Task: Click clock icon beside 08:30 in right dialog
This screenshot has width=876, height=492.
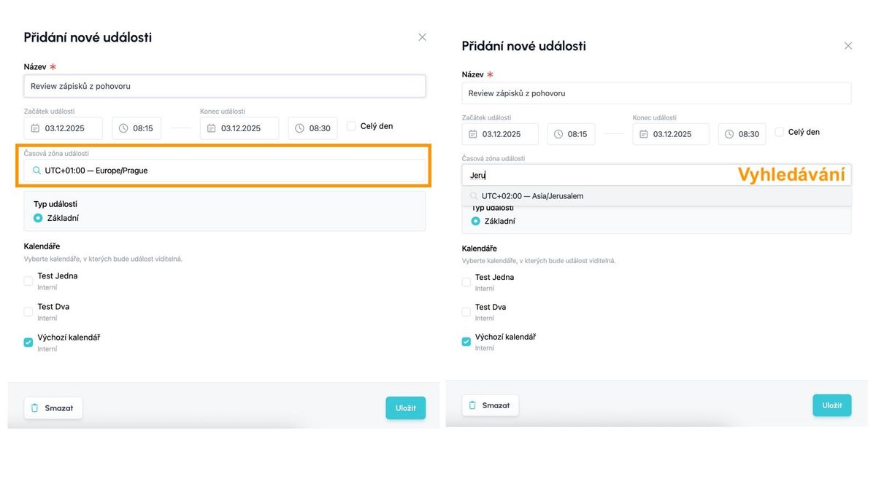Action: 729,134
